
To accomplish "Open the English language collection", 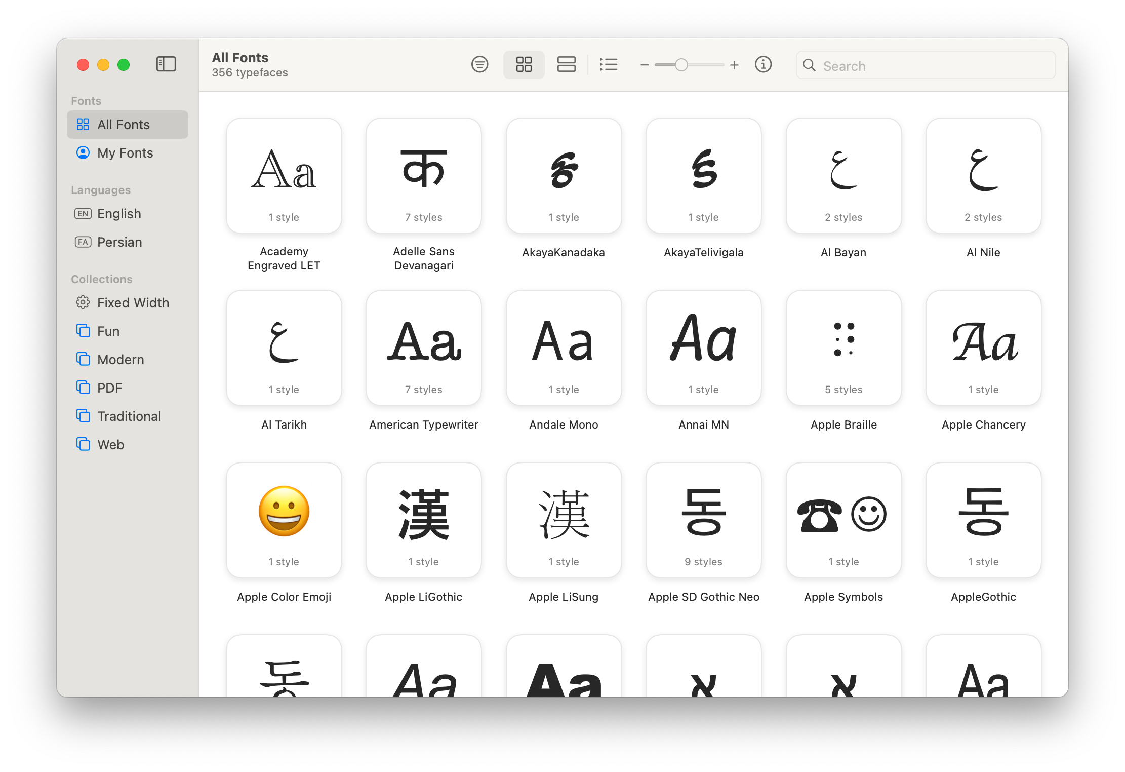I will tap(119, 214).
